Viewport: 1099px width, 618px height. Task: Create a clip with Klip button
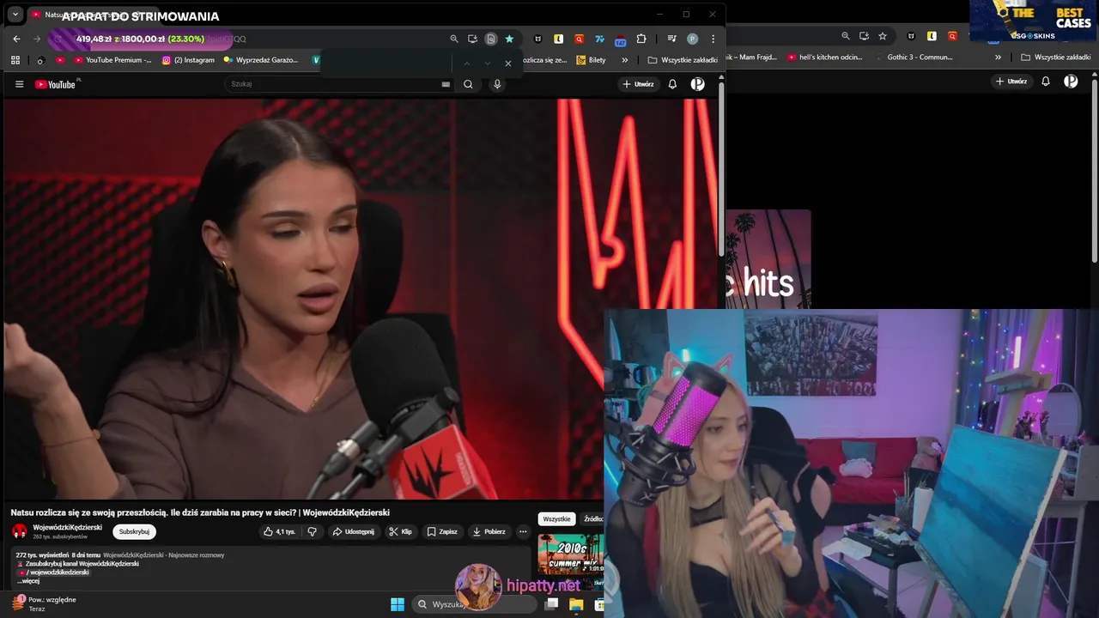coord(400,531)
